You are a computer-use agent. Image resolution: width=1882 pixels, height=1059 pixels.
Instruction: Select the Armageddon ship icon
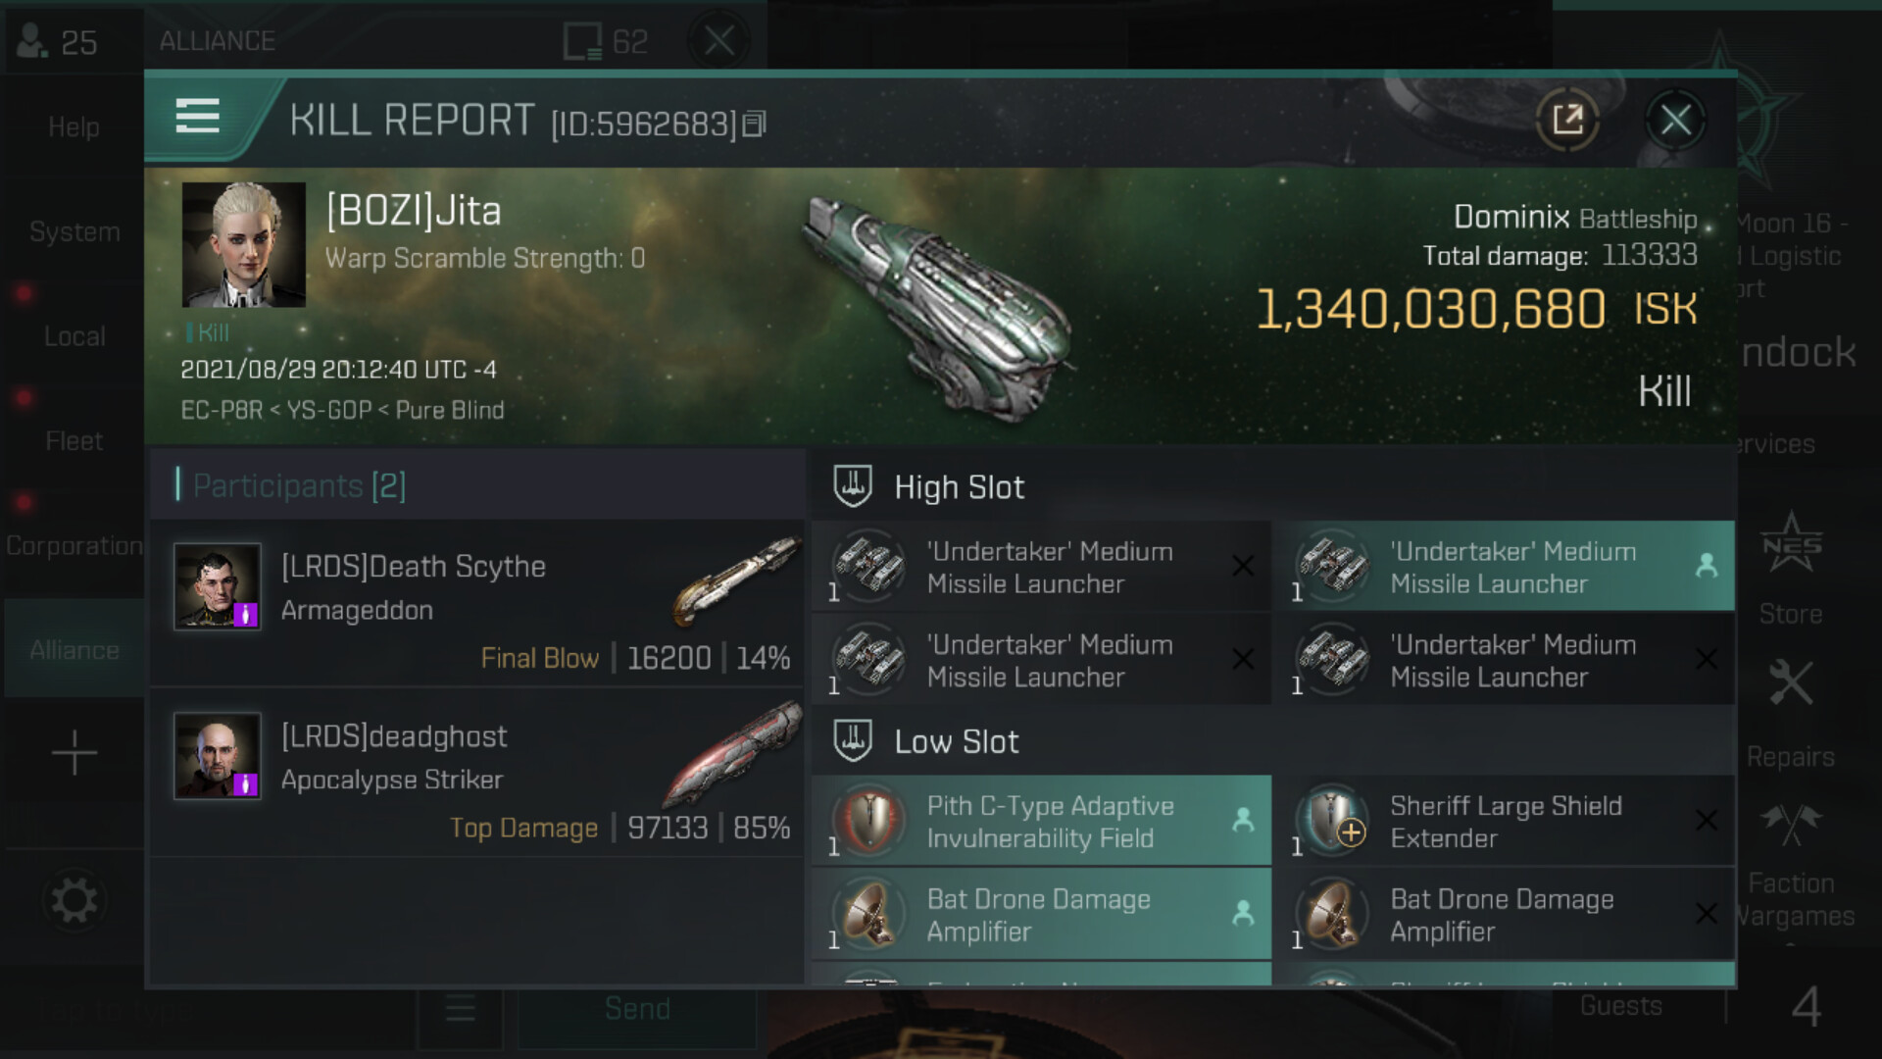pyautogui.click(x=737, y=580)
